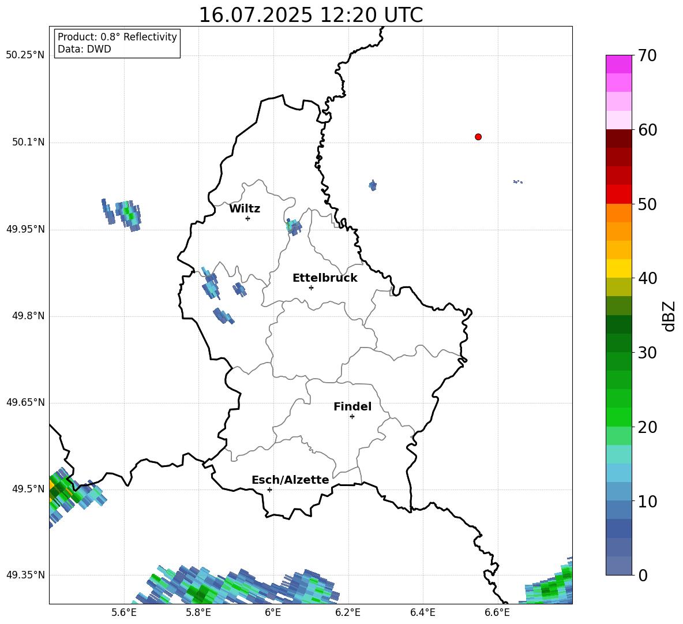Click the yellow 40 dBZ color band
The image size is (683, 624).
618,268
